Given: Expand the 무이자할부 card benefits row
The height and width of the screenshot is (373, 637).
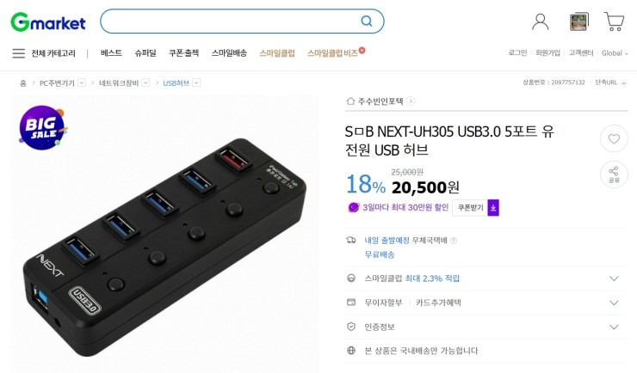Looking at the screenshot, I should coord(614,303).
